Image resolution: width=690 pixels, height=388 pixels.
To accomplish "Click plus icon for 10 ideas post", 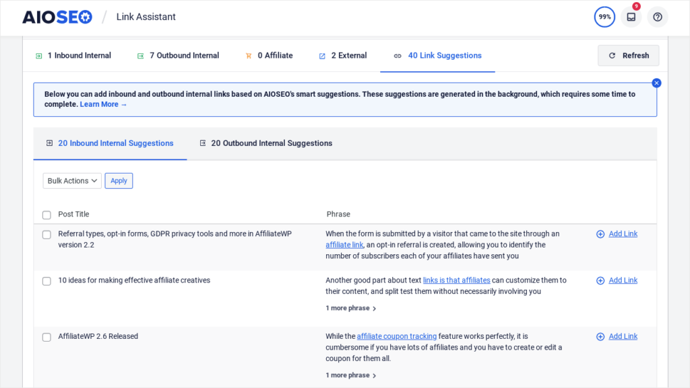I will [600, 280].
